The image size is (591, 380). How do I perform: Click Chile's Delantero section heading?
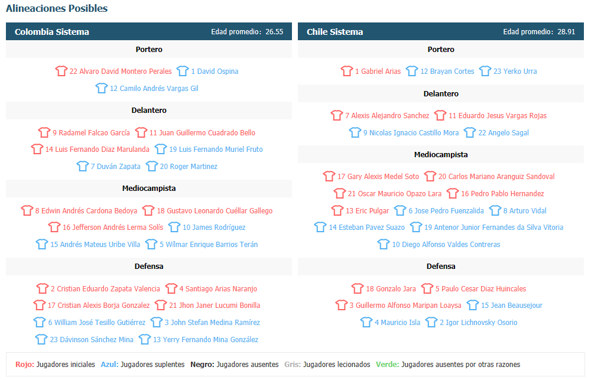441,93
